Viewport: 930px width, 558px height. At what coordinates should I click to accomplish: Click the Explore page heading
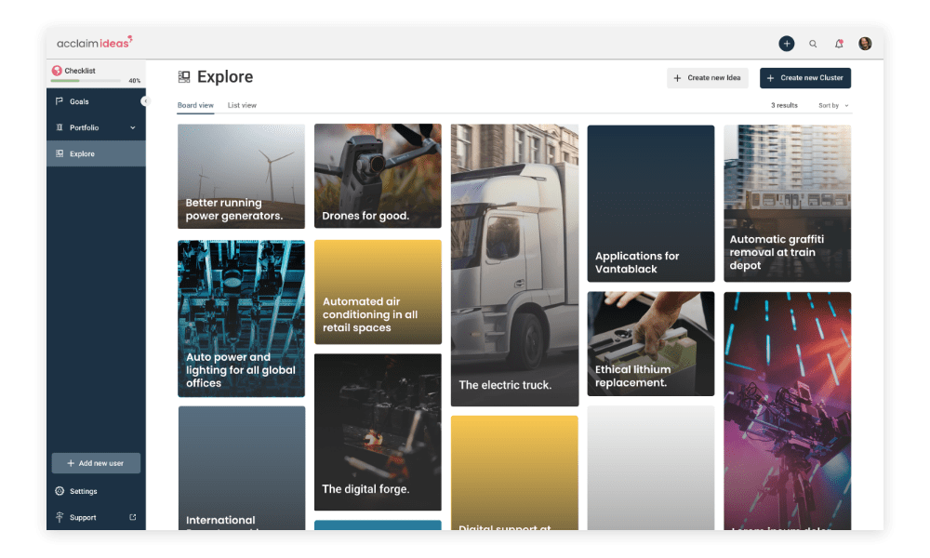click(x=225, y=76)
